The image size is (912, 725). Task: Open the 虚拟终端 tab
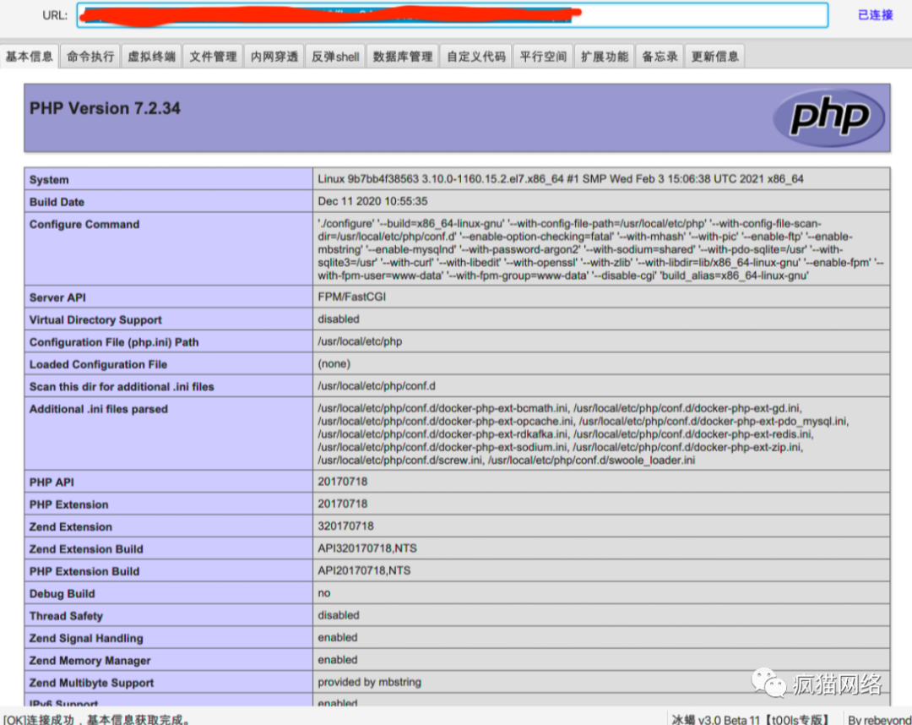point(151,57)
